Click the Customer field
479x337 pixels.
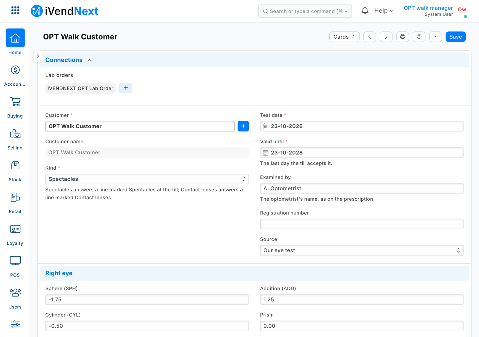click(x=140, y=126)
